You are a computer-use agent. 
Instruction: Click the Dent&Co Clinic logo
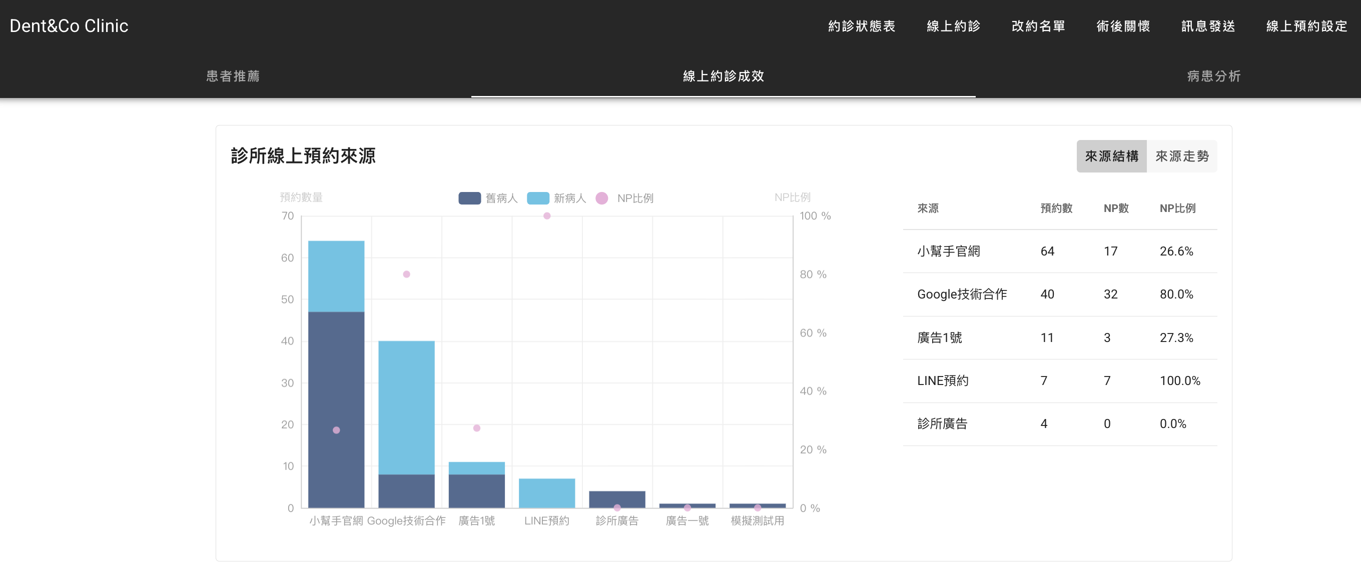(x=69, y=25)
